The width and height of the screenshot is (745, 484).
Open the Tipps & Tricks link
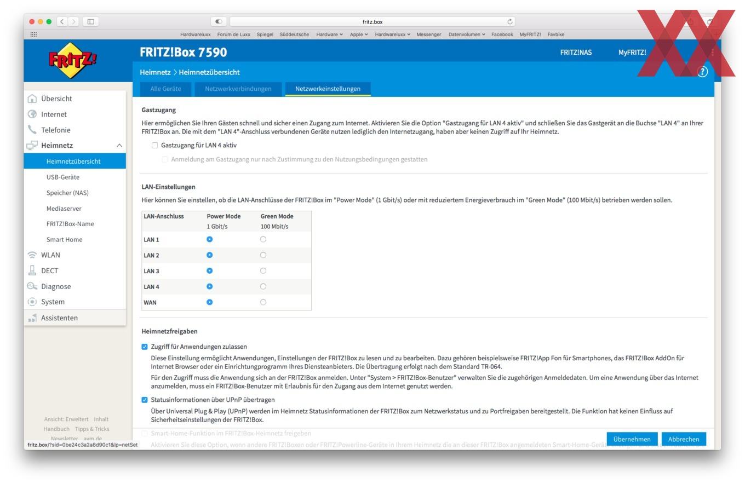pos(92,429)
